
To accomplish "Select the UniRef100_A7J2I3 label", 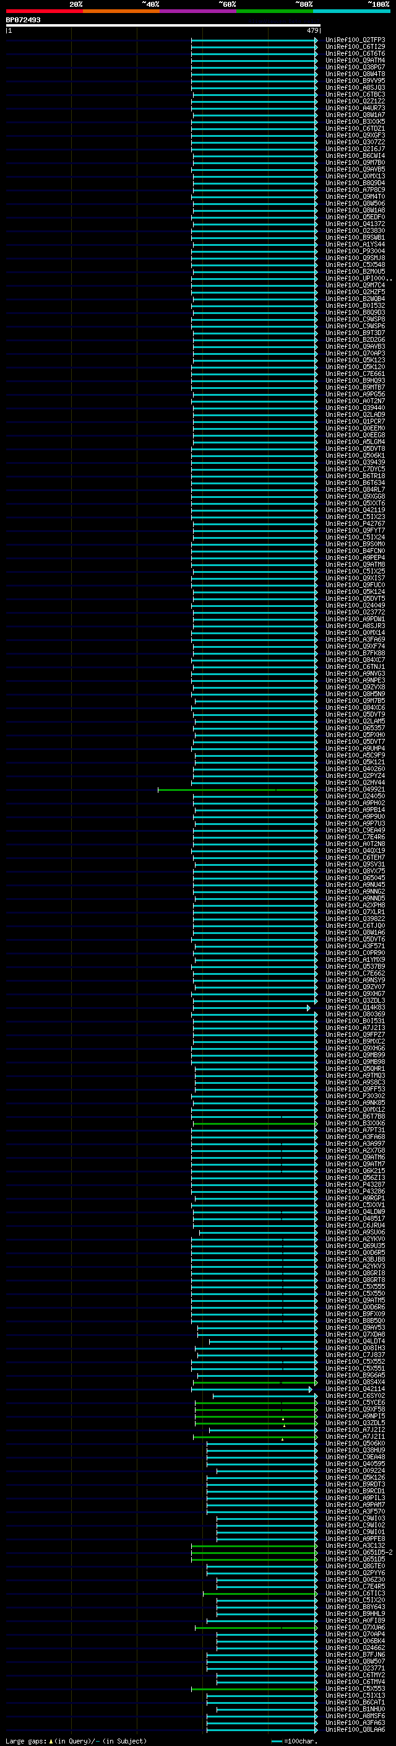I will click(355, 1028).
